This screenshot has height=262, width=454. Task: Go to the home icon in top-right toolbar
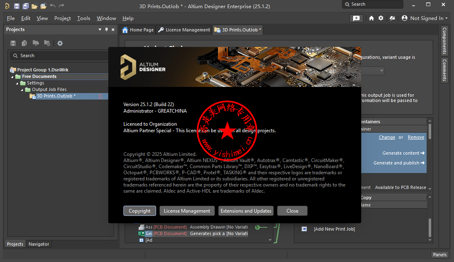point(371,18)
